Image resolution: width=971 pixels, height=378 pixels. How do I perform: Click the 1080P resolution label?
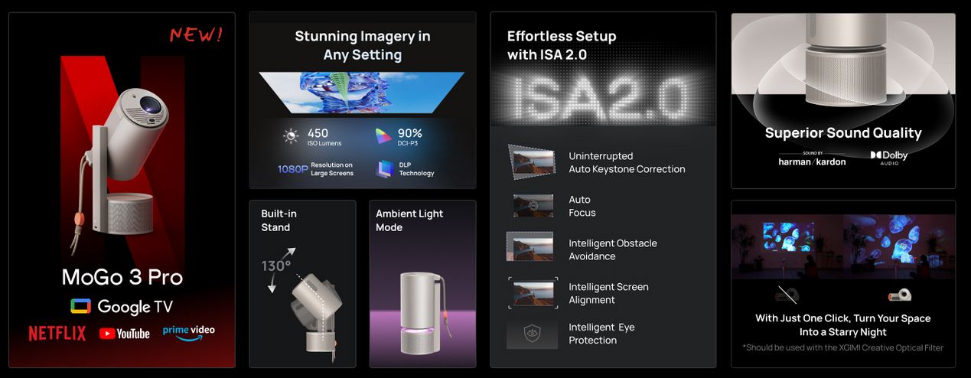point(292,168)
